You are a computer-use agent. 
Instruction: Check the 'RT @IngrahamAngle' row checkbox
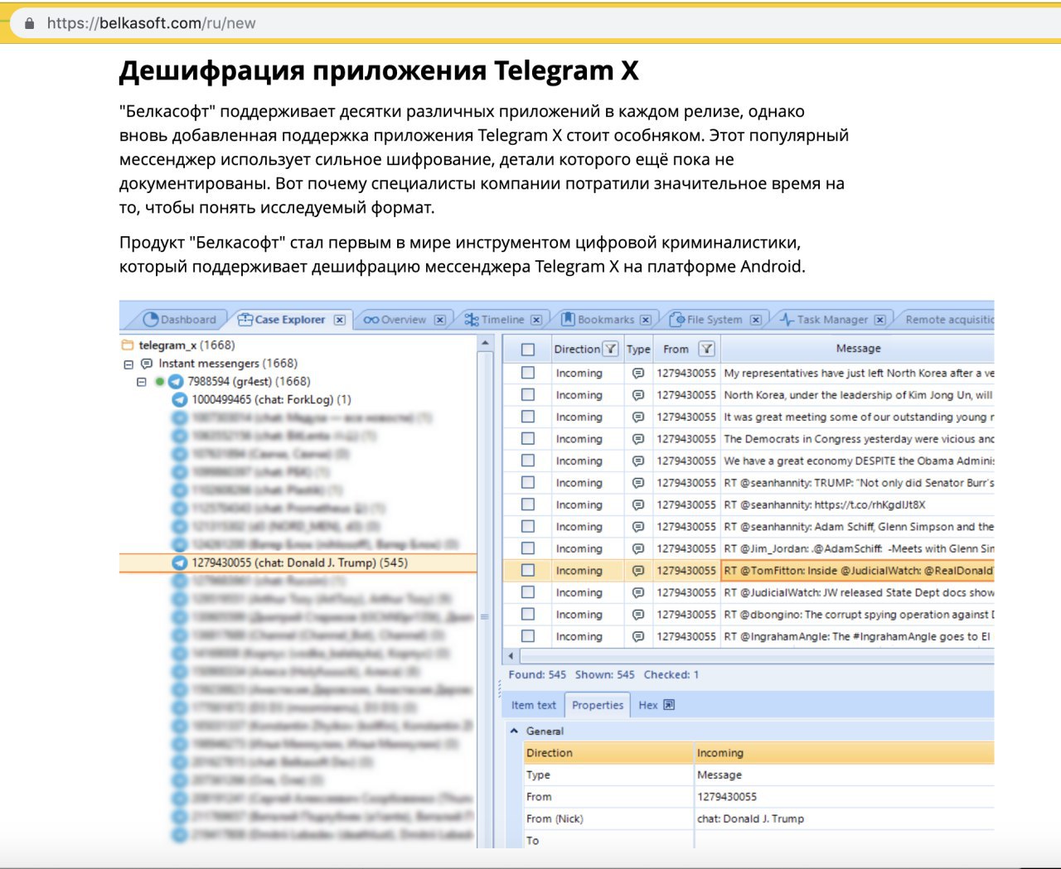528,636
